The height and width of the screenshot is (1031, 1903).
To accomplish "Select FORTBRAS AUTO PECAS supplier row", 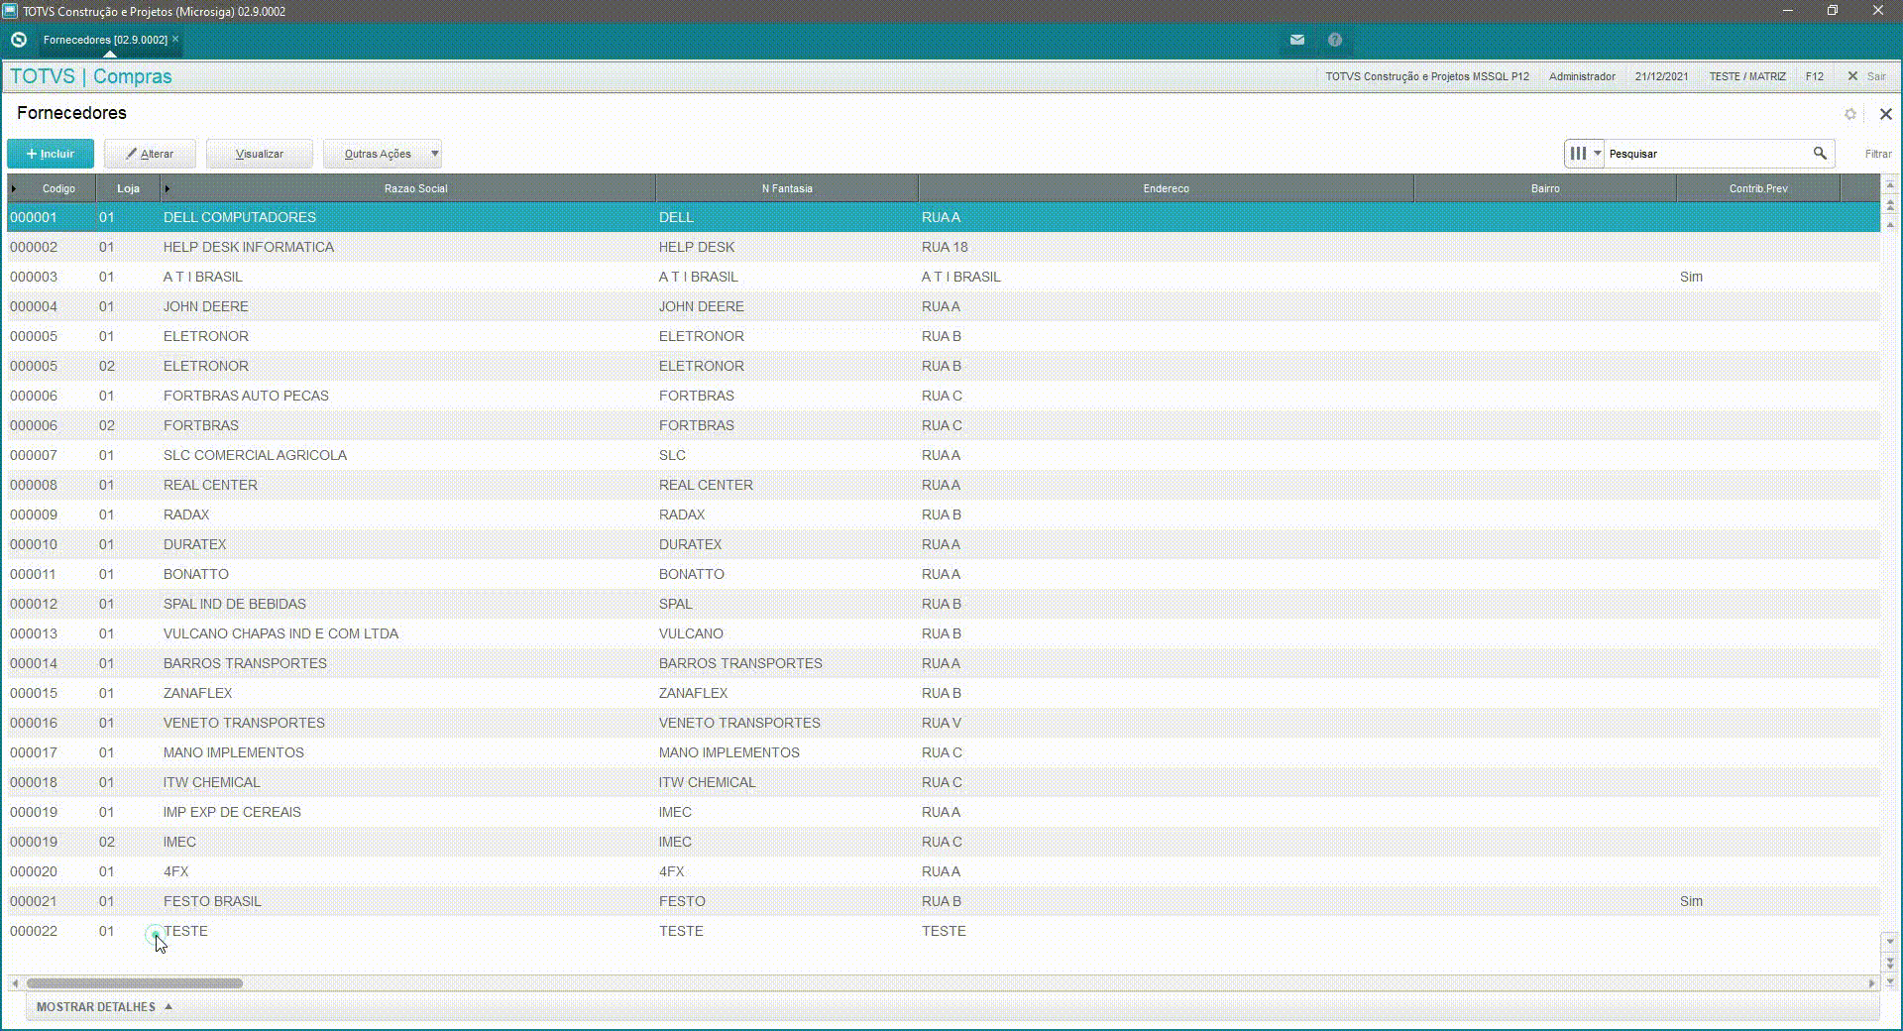I will tap(944, 396).
